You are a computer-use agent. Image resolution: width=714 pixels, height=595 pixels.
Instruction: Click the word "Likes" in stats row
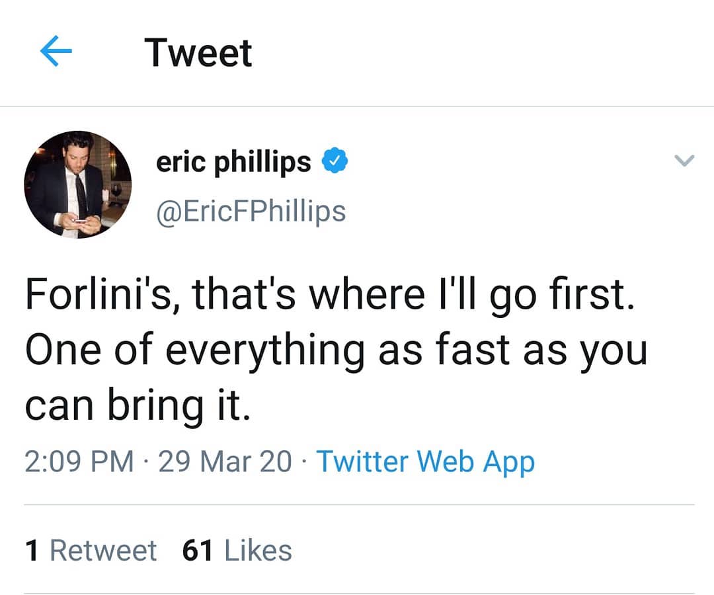point(258,551)
